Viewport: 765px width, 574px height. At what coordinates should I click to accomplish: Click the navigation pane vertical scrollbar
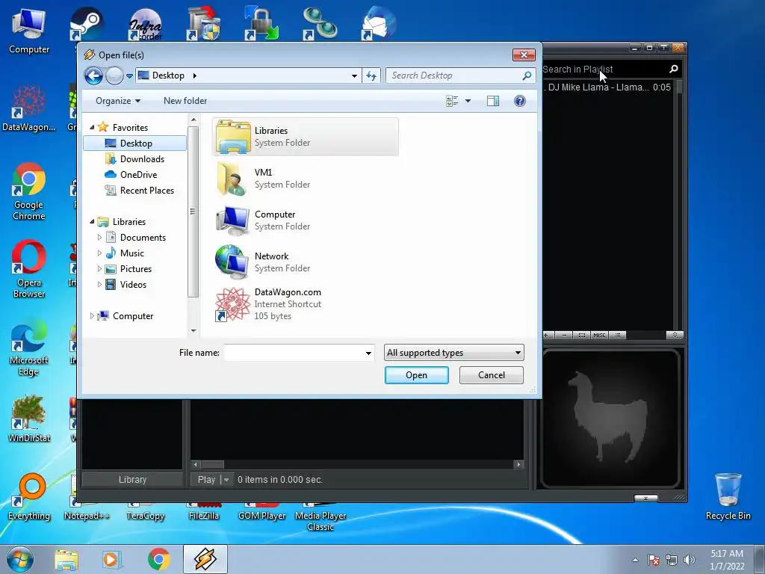tap(193, 212)
